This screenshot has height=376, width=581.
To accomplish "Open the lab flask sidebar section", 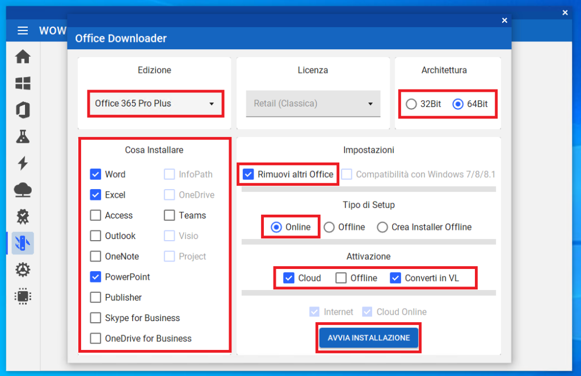I will click(x=23, y=136).
